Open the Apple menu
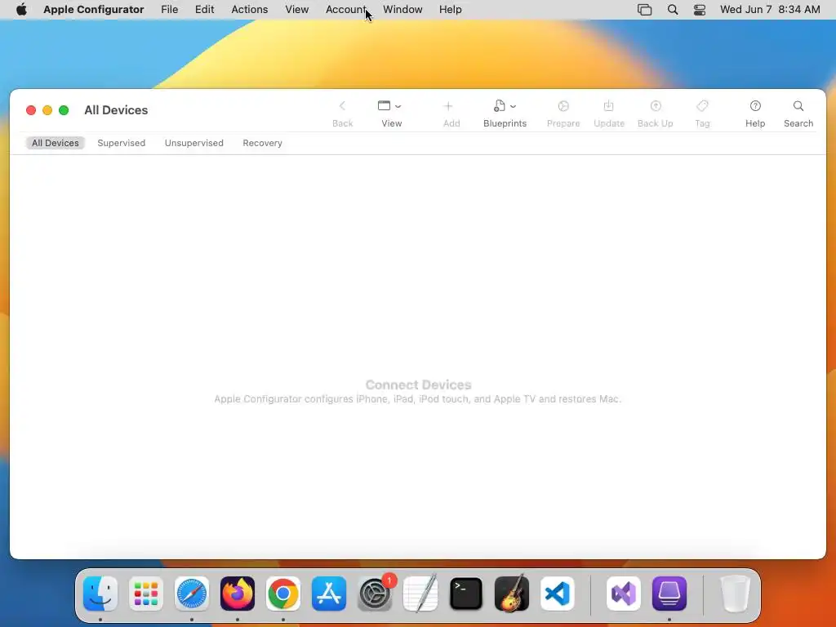Image resolution: width=836 pixels, height=627 pixels. pos(21,10)
